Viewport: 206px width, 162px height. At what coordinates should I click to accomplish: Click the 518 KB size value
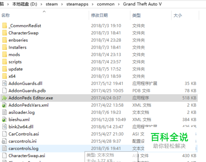(189, 98)
